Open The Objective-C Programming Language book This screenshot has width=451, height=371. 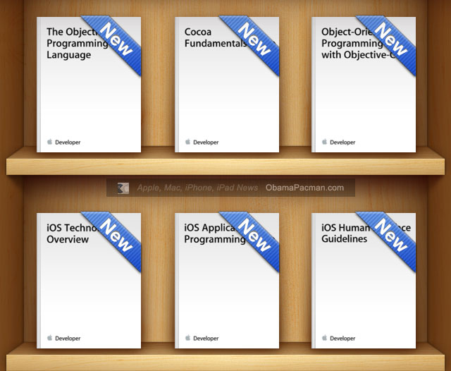coord(89,85)
